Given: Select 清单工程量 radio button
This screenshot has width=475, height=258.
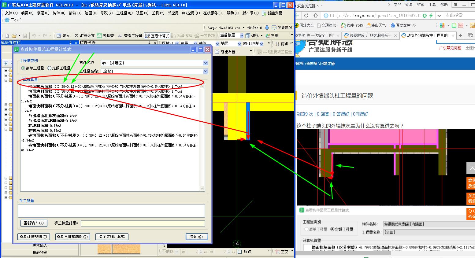Looking at the screenshot, I should tap(23, 68).
